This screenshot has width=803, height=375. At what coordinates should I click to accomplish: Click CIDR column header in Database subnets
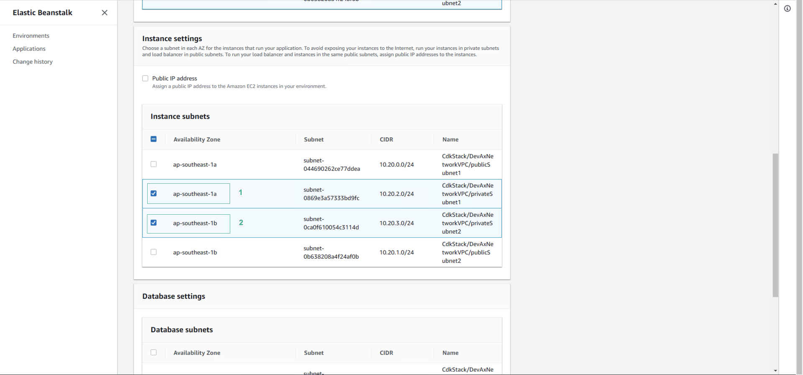point(386,353)
